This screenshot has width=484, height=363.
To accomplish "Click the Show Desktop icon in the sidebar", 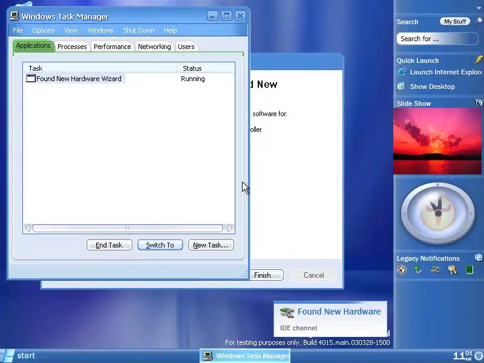I will [401, 86].
